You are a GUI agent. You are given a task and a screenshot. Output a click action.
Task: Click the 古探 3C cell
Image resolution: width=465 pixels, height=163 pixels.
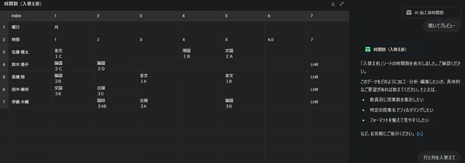pos(115,90)
